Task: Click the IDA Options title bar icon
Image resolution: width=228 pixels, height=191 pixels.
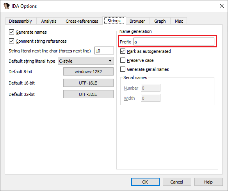Action: [x=6, y=6]
